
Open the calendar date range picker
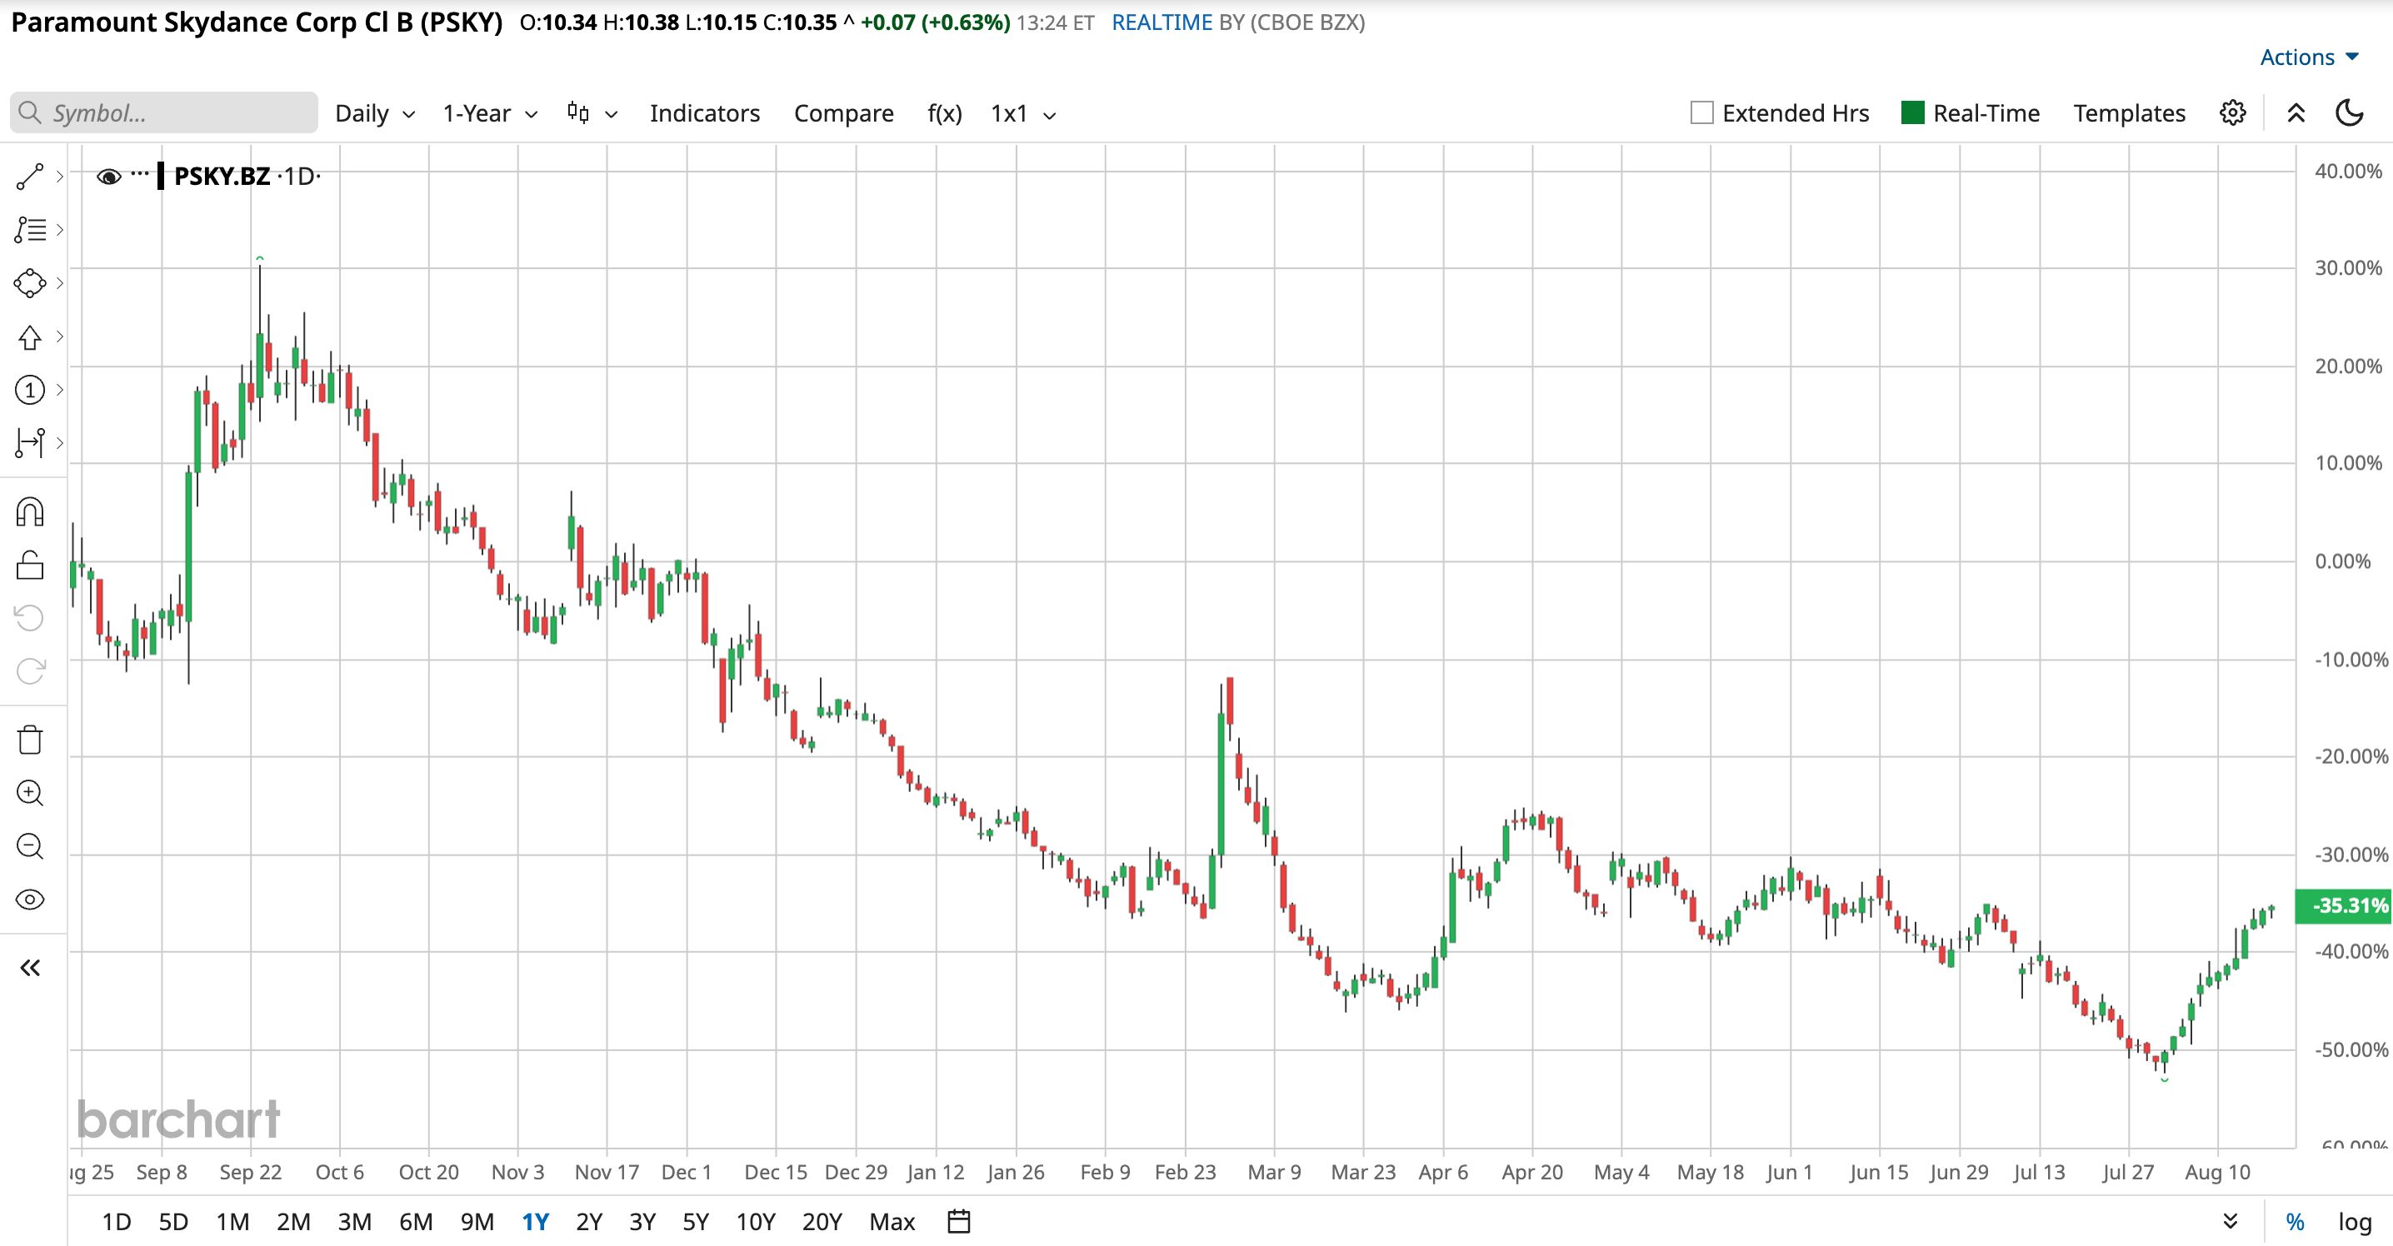coord(959,1221)
